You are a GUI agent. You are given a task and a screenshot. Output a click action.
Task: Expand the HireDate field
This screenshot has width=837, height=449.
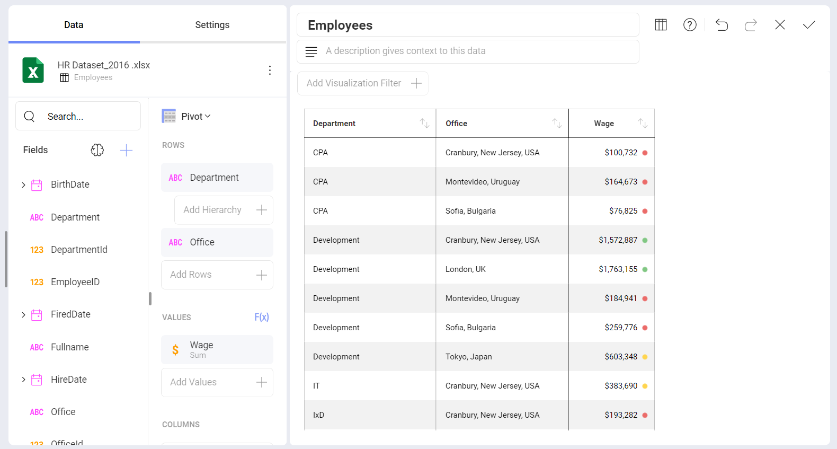click(23, 380)
